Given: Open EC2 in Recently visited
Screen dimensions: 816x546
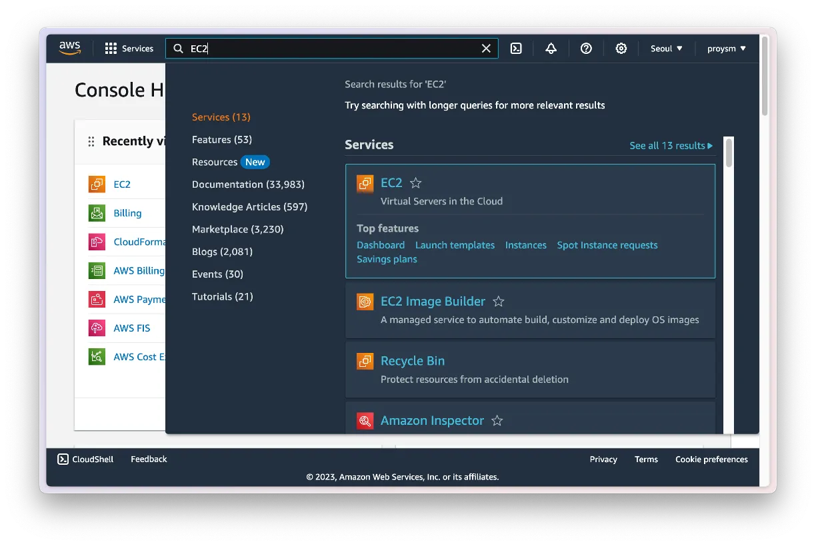Looking at the screenshot, I should click(122, 184).
